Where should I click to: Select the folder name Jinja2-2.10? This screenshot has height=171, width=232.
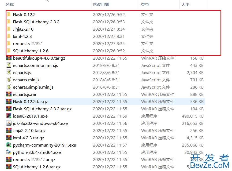(23, 29)
